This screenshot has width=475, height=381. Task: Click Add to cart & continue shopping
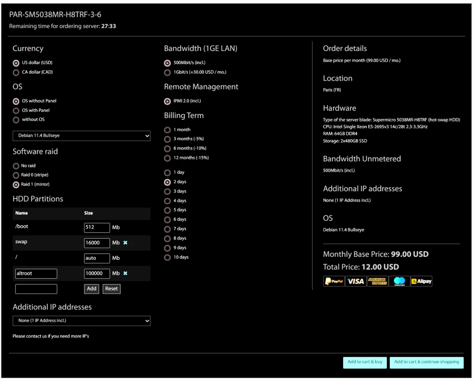click(426, 362)
